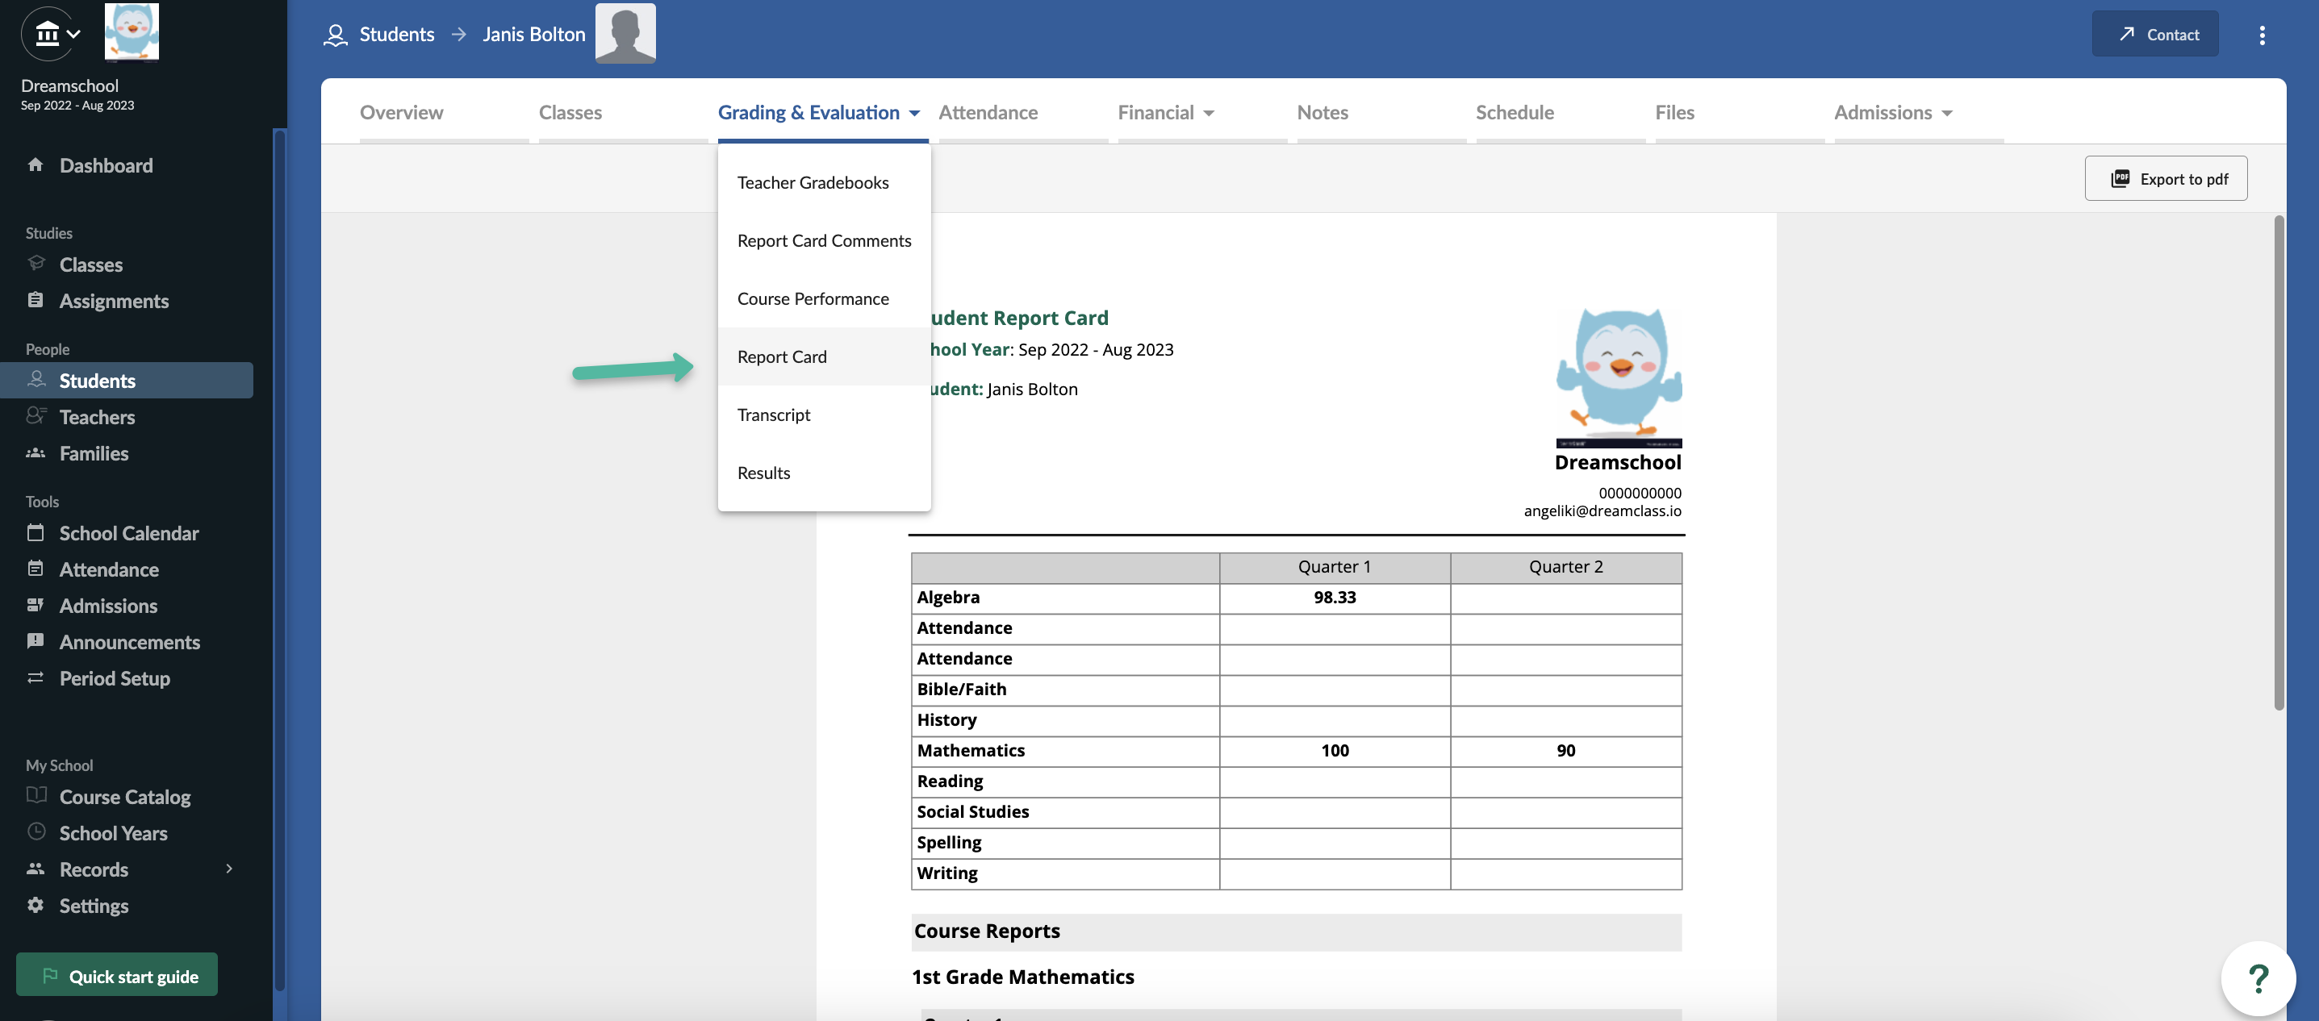Click the Contact arrow icon
Viewport: 2319px width, 1021px height.
[2126, 33]
